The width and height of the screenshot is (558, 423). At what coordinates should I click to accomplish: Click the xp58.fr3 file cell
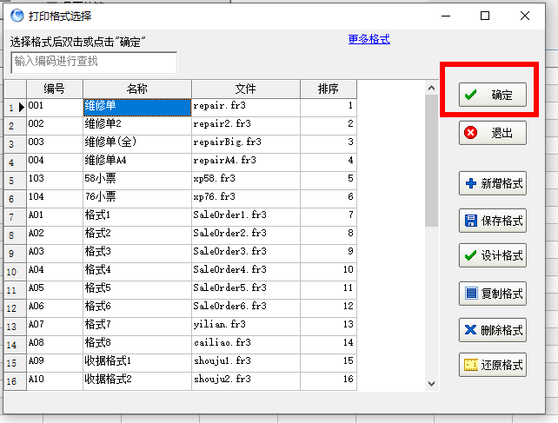point(246,181)
